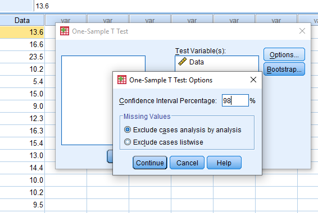Click the Continue button in Options dialog
Viewport: 318px width, 213px height.
click(x=150, y=163)
